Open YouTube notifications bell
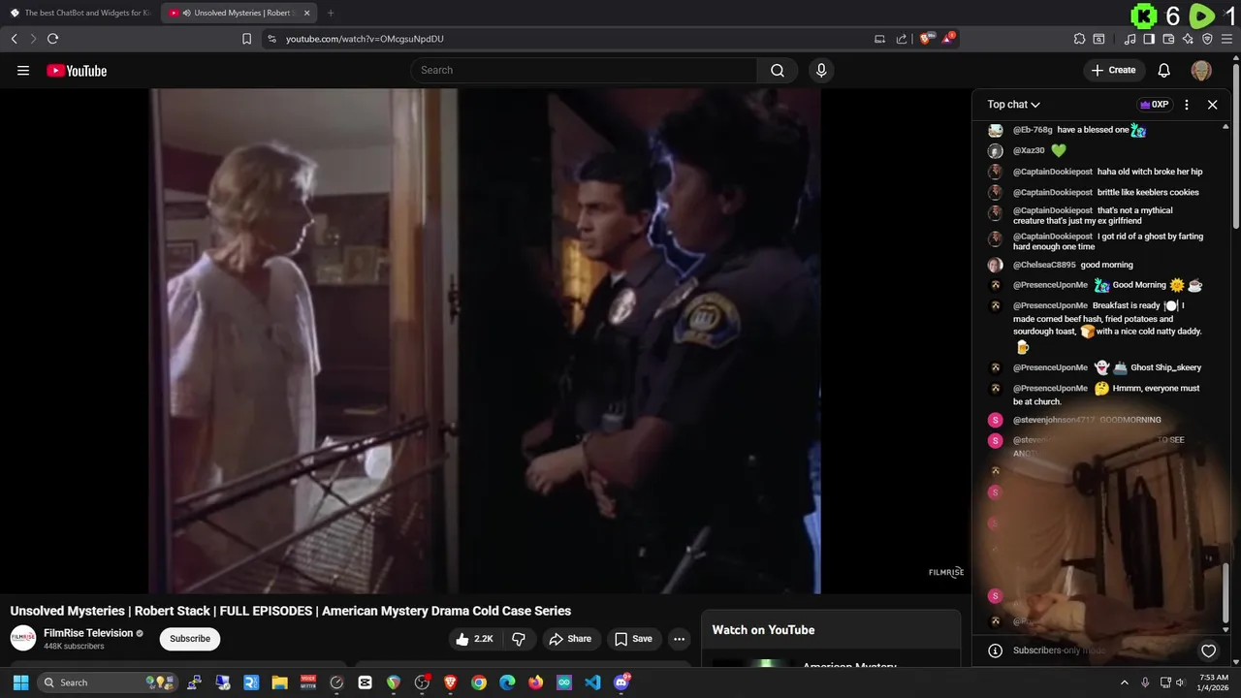Screen dimensions: 1241x698 (1164, 70)
